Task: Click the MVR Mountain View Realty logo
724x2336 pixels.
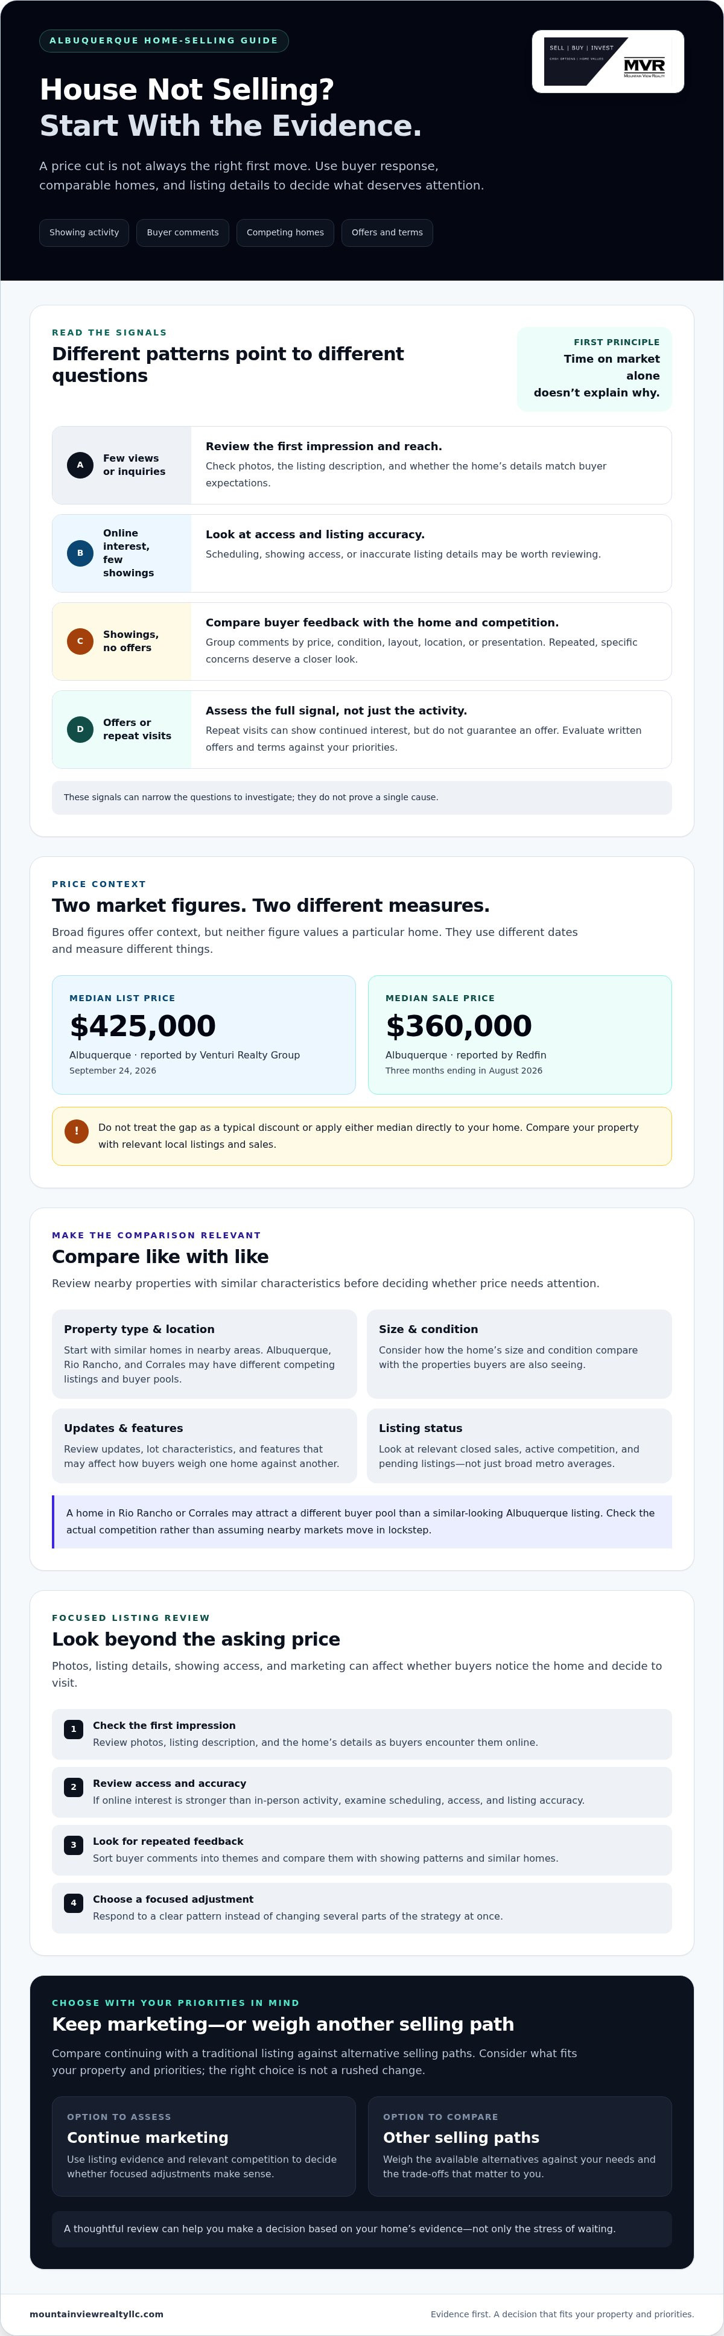Action: point(607,62)
